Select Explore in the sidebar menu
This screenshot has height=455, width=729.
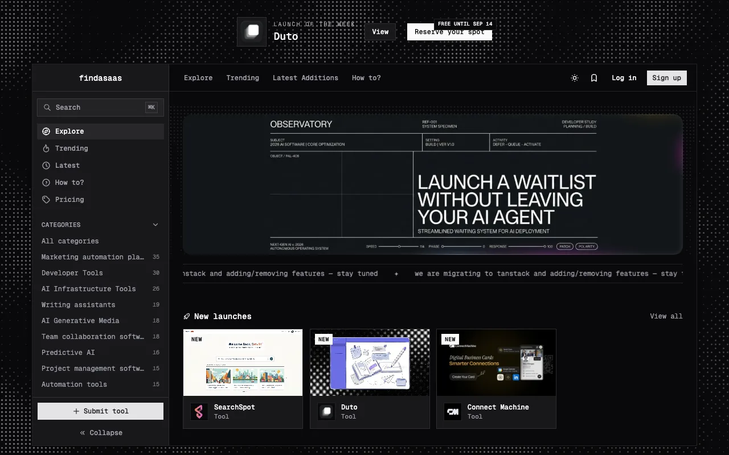coord(101,131)
